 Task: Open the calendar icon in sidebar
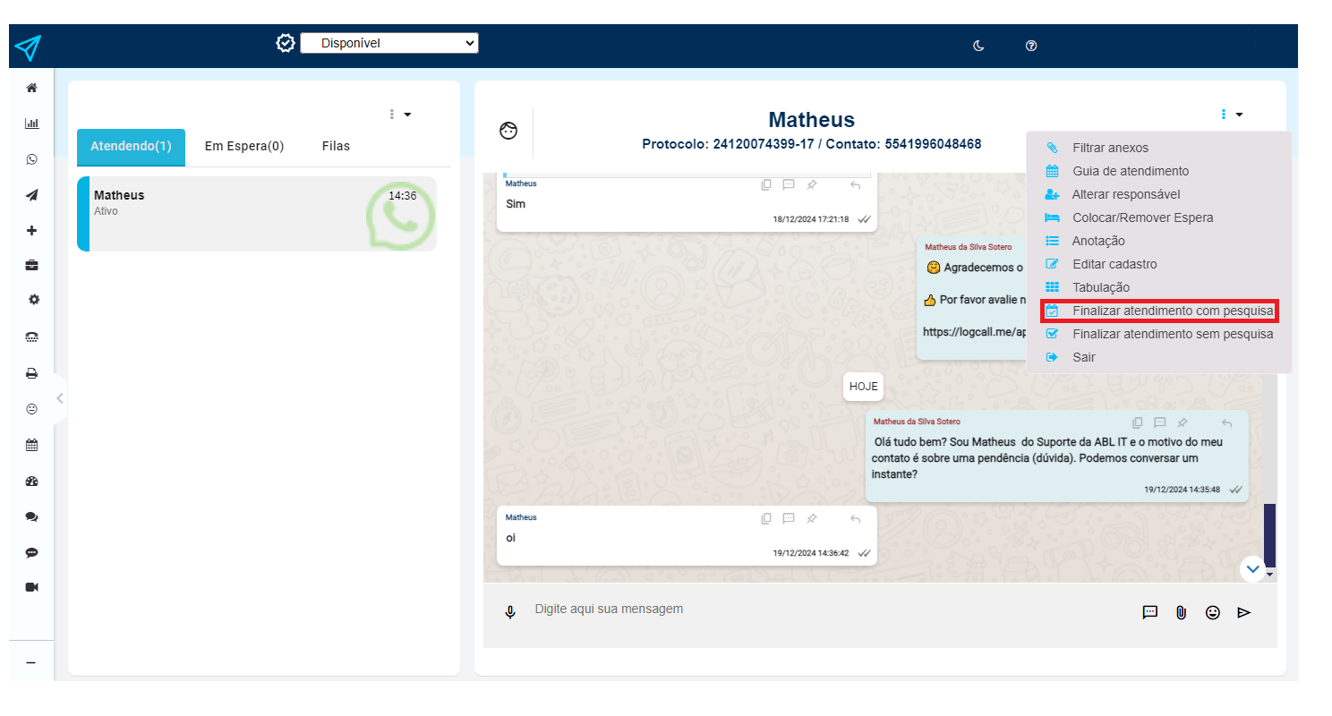coord(32,445)
